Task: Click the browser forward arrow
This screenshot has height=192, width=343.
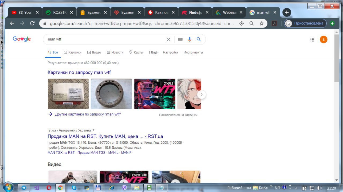Action: tap(22, 23)
